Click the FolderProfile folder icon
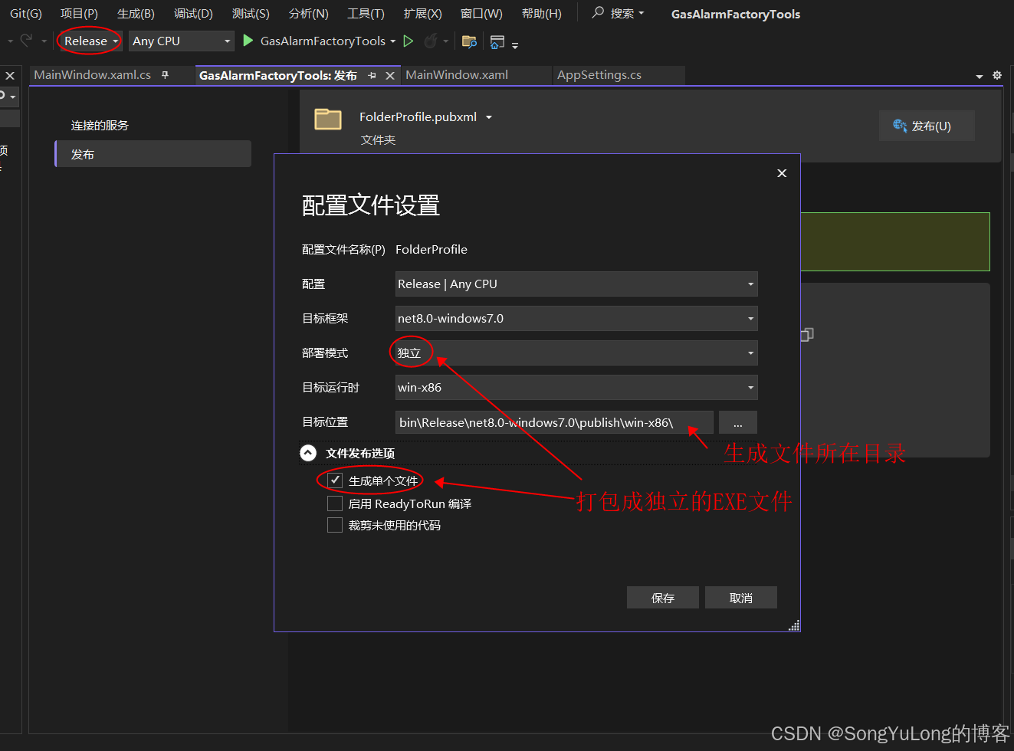The image size is (1014, 751). pyautogui.click(x=328, y=120)
